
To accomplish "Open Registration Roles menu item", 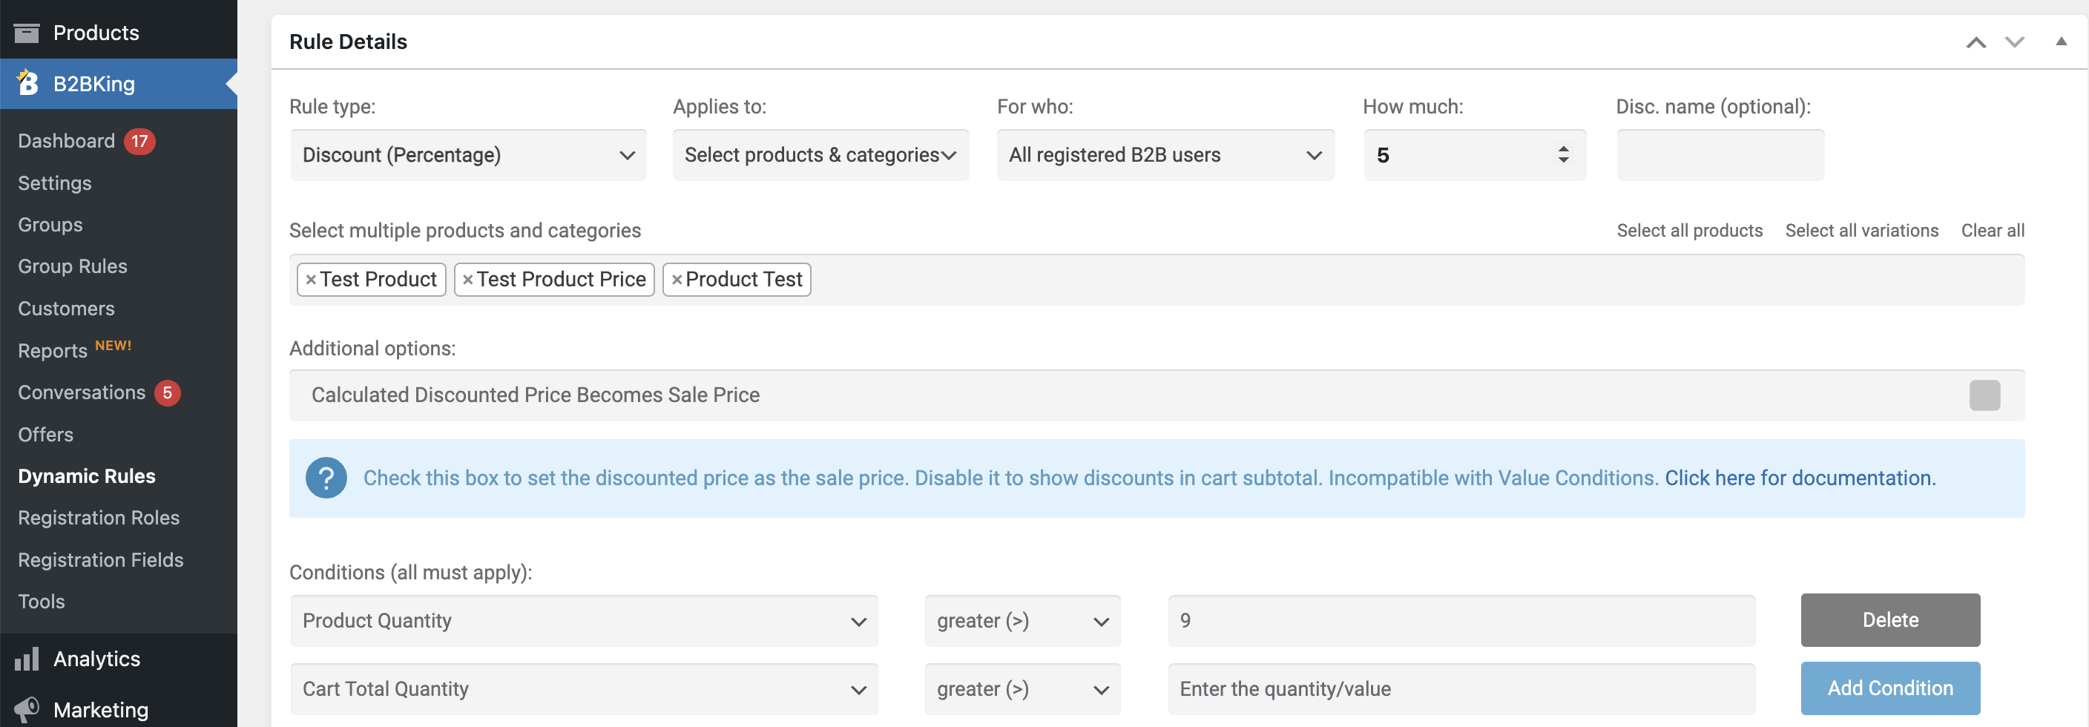I will coord(98,519).
